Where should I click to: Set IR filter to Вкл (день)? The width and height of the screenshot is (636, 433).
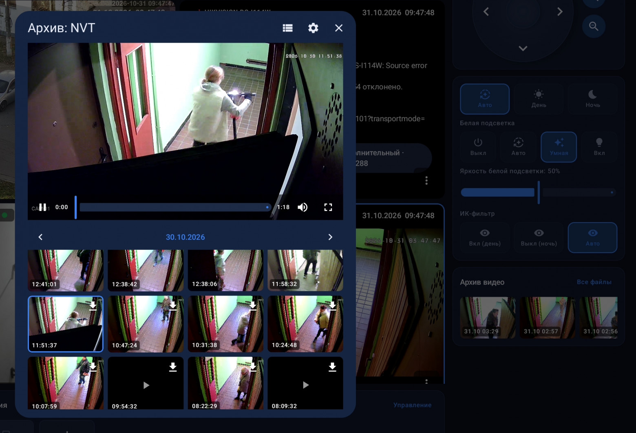485,238
